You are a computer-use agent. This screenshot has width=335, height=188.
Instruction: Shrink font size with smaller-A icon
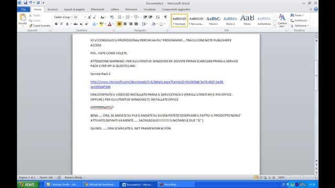pos(94,17)
